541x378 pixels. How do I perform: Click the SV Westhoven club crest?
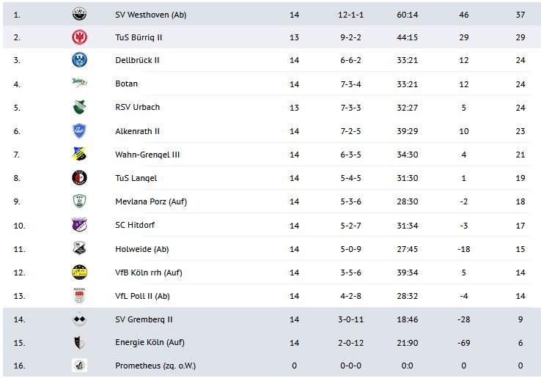79,15
